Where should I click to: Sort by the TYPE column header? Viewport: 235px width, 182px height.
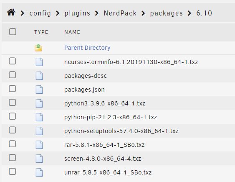41,32
